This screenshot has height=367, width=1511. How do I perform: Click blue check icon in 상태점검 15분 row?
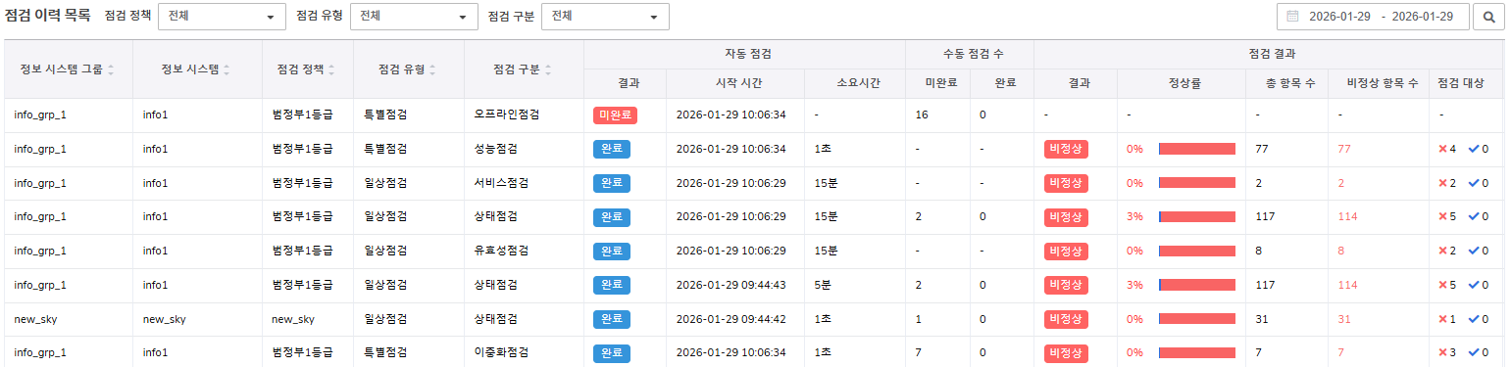(x=1473, y=216)
